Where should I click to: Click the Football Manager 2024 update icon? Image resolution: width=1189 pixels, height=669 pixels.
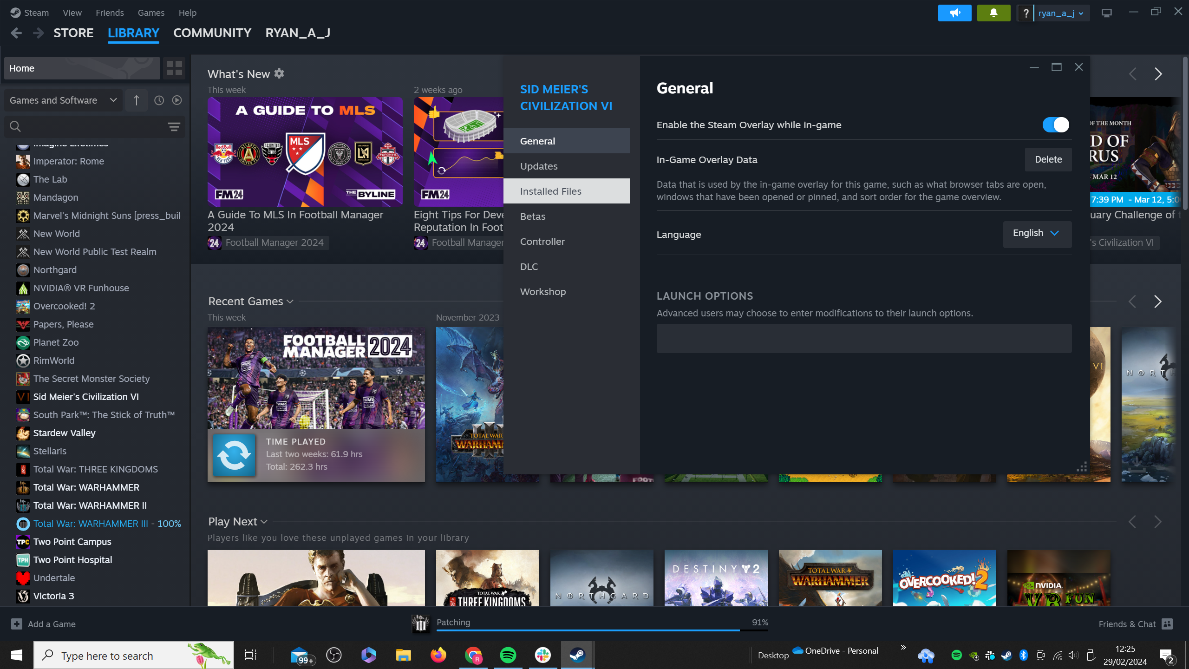(x=234, y=455)
